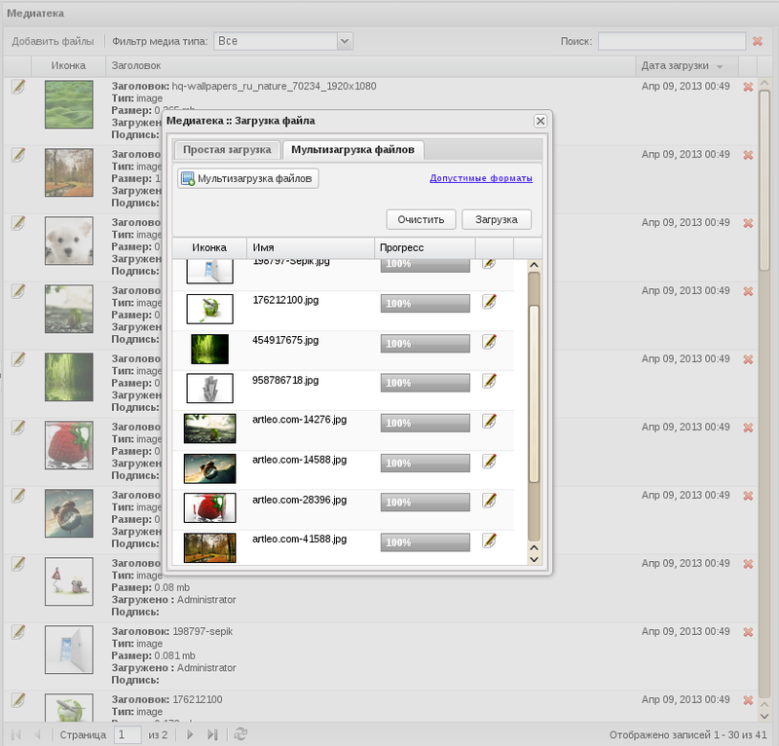Go to the next page using the arrow icon
Image resolution: width=779 pixels, height=746 pixels.
[x=188, y=734]
